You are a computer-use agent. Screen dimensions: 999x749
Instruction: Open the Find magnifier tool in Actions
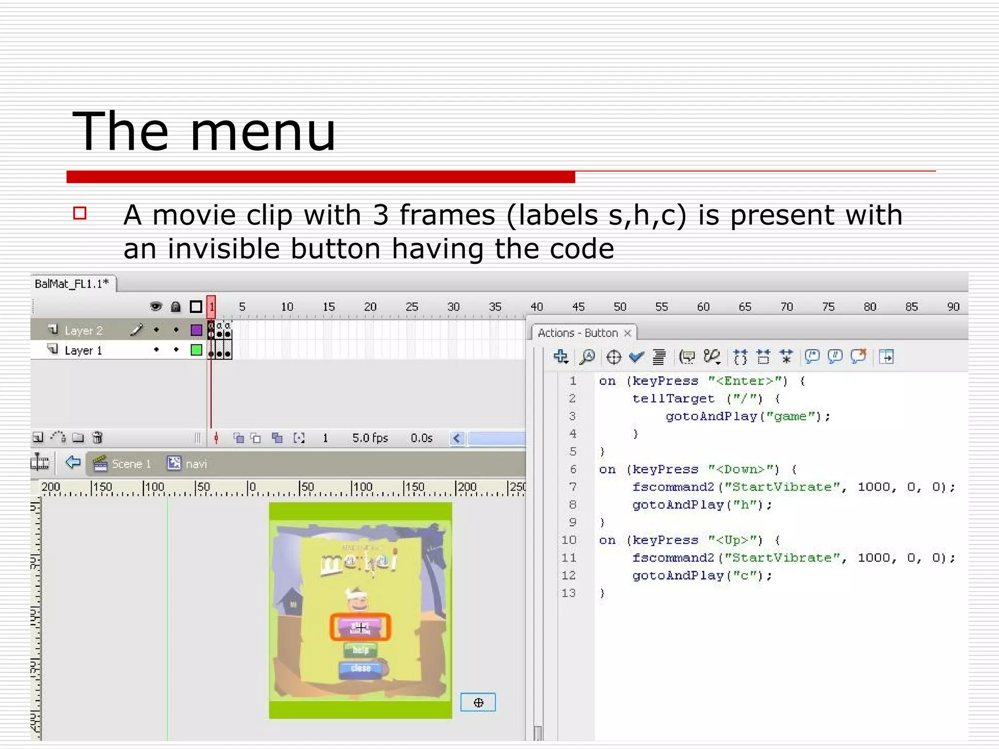pos(587,357)
